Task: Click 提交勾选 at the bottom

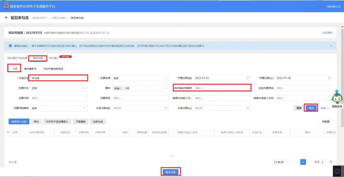Action: tap(171, 172)
